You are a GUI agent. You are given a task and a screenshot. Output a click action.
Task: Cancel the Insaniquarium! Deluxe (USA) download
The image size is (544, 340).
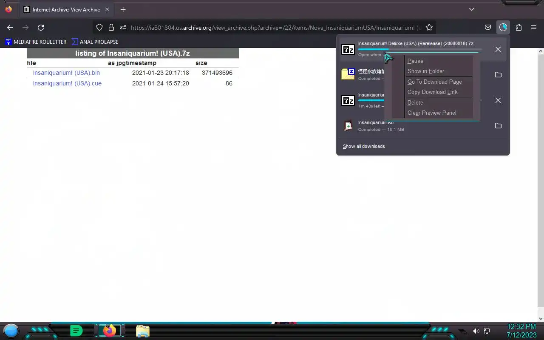498,49
